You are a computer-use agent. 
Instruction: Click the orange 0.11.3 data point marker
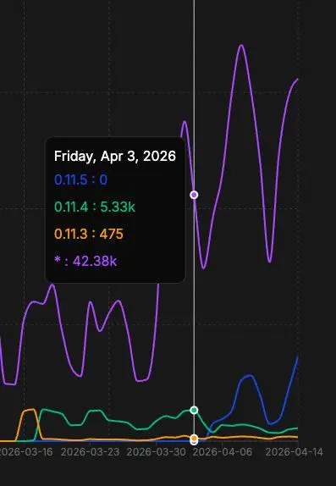[194, 439]
